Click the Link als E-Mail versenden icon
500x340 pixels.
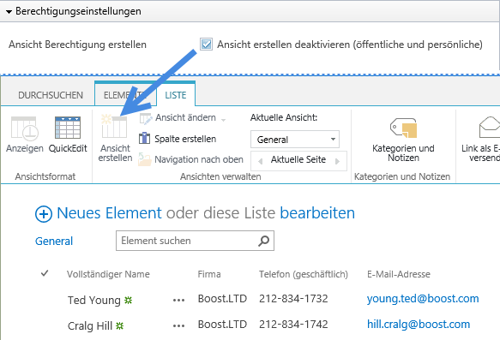click(x=490, y=127)
